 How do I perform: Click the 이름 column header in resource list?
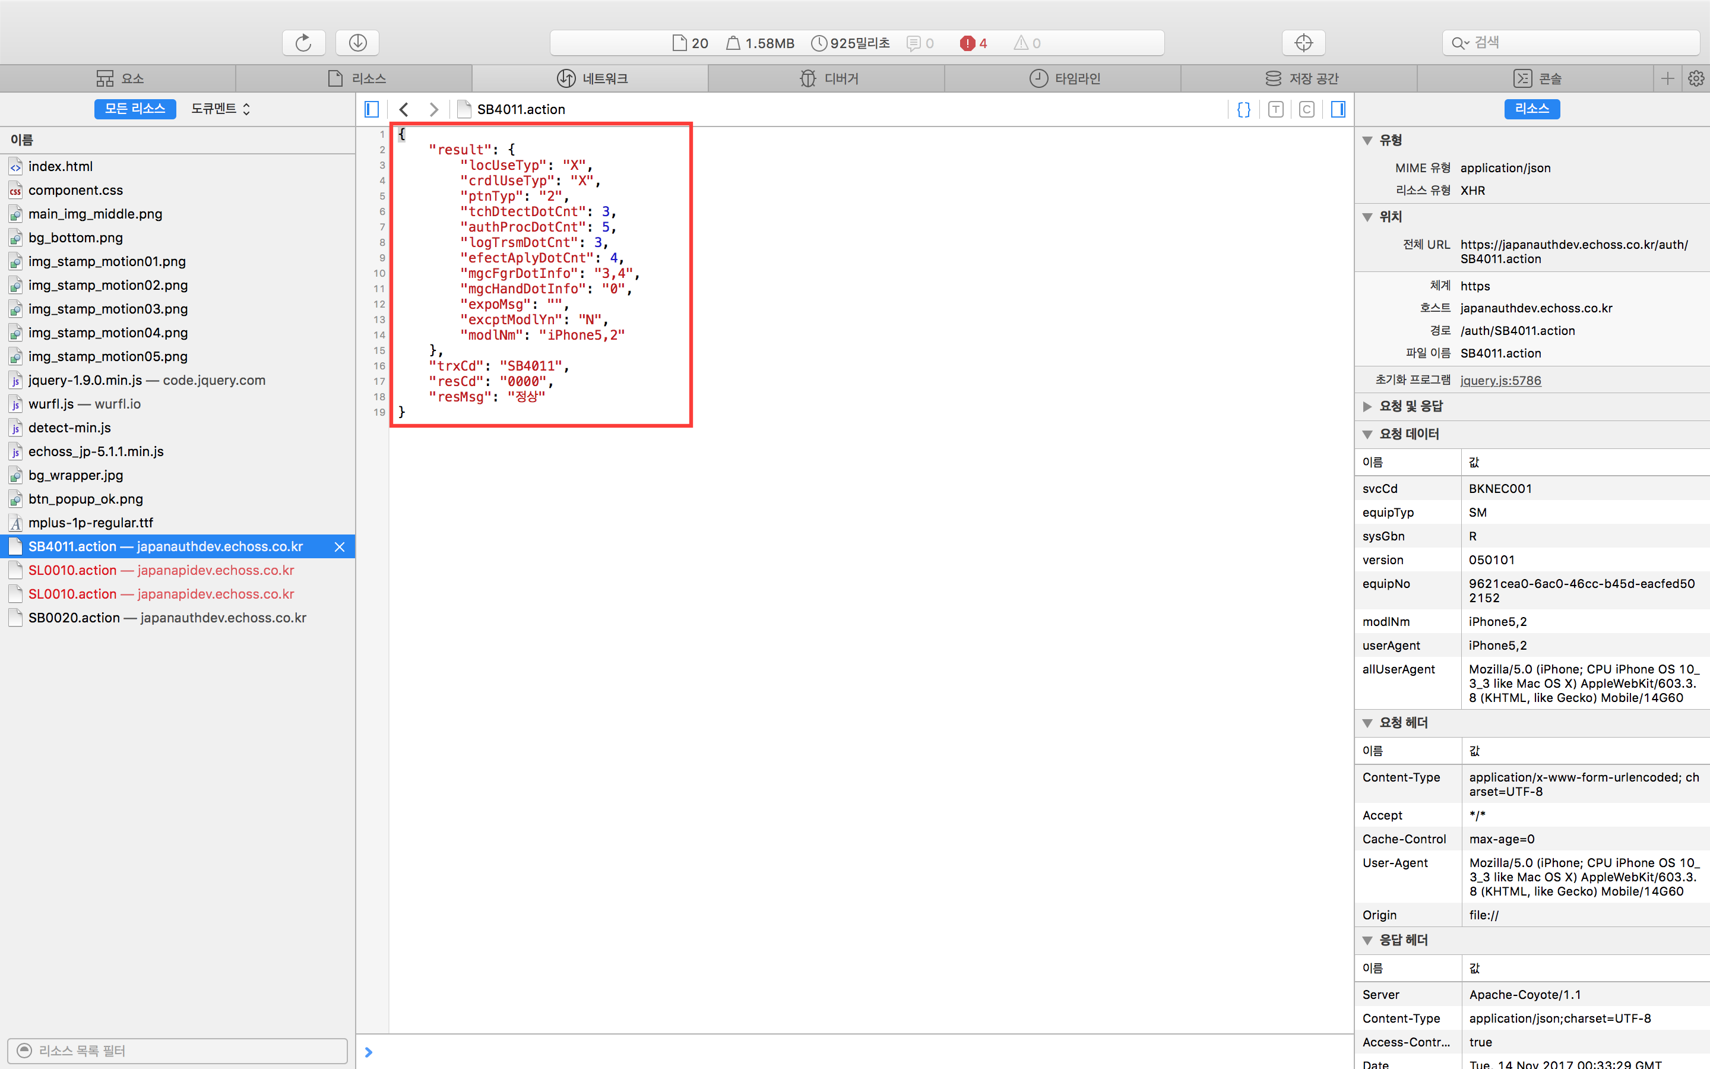pyautogui.click(x=178, y=140)
